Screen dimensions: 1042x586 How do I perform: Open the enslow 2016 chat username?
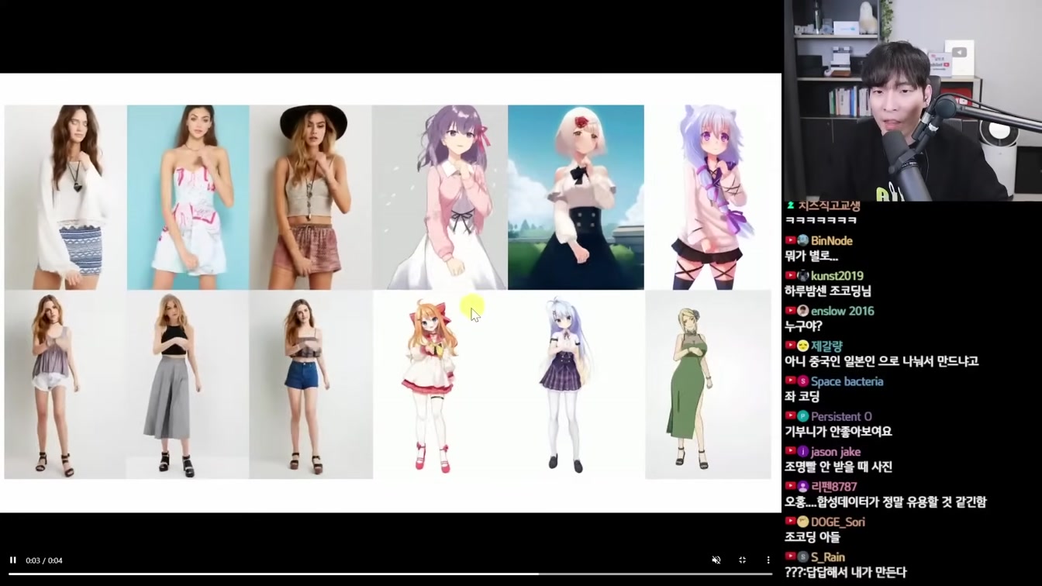[843, 311]
